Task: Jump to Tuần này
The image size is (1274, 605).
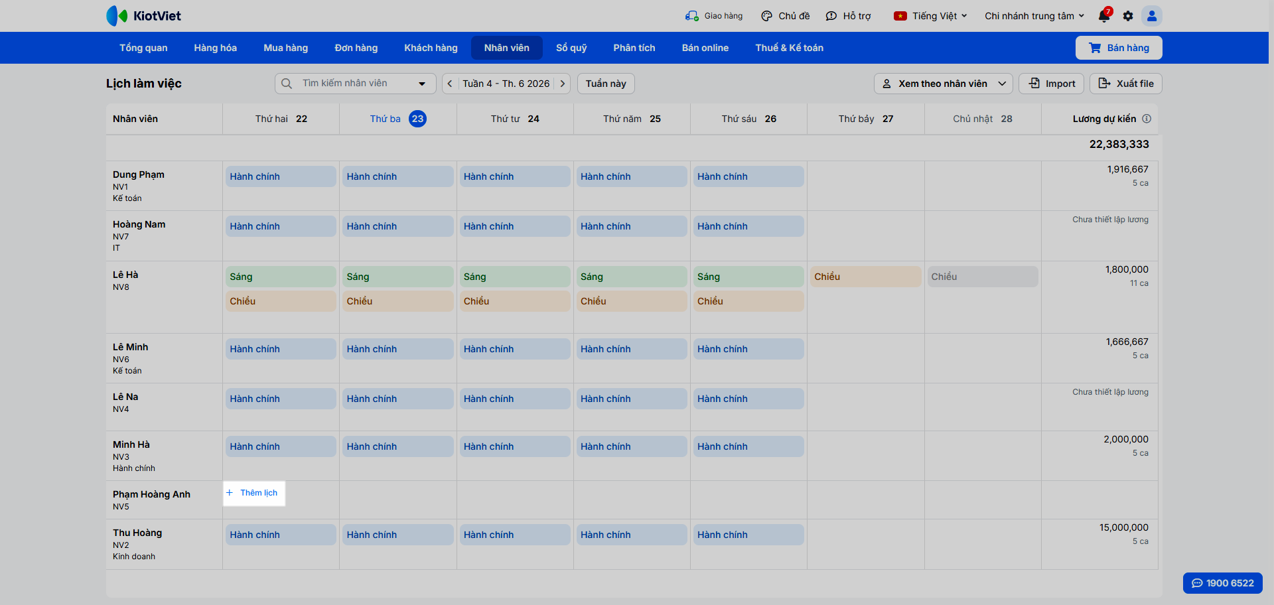Action: tap(606, 84)
